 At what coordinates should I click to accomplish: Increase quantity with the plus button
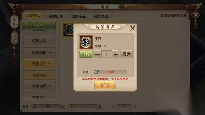click(x=116, y=54)
